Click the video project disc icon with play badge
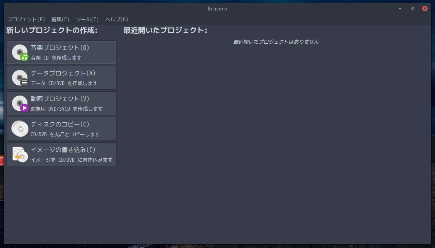 (x=20, y=104)
